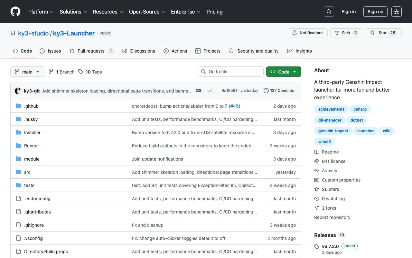Screen dimensions: 412x258
Task: Open the csharp topic tag
Action: click(360, 109)
